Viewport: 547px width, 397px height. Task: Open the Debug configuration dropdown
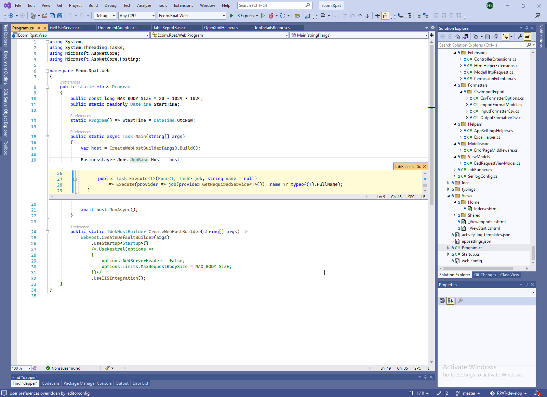point(105,16)
